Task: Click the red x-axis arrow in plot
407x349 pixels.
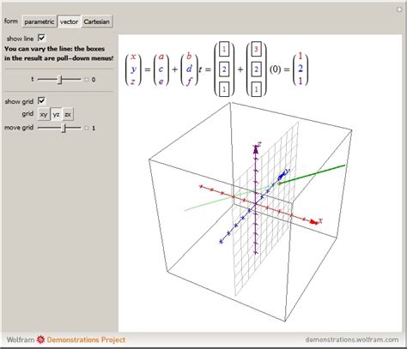Action: click(314, 222)
